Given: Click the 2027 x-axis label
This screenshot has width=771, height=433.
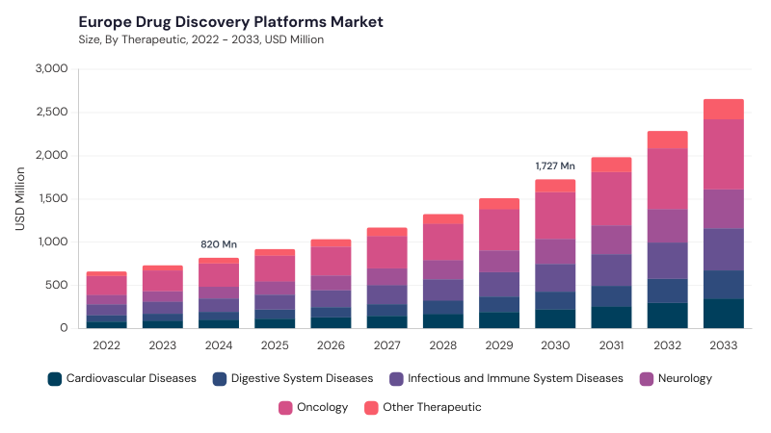Looking at the screenshot, I should (x=387, y=345).
